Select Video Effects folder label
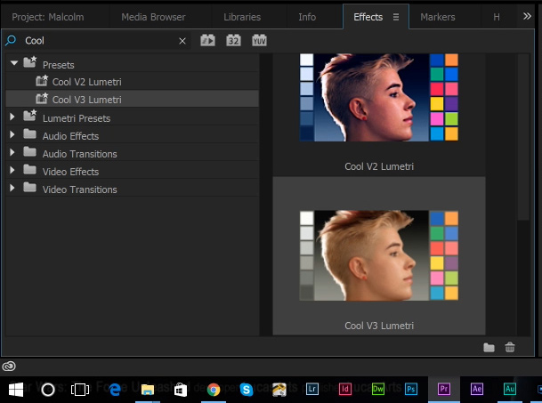Viewport: 542px width, 403px height. (70, 172)
